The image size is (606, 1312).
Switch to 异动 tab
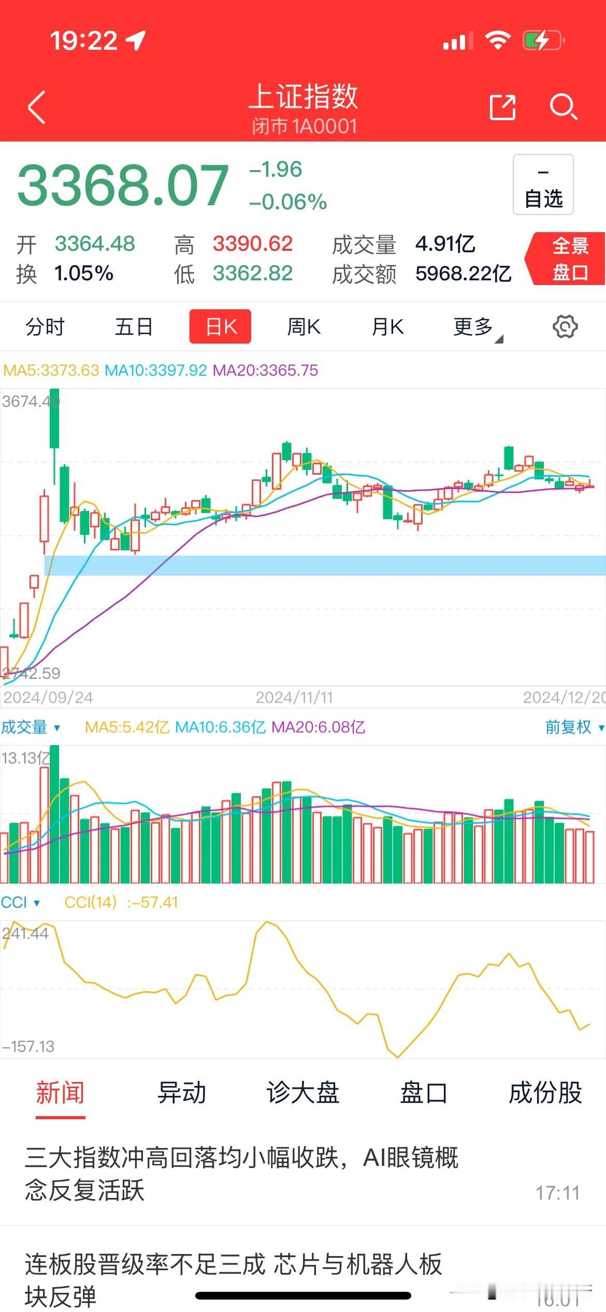pyautogui.click(x=182, y=1092)
